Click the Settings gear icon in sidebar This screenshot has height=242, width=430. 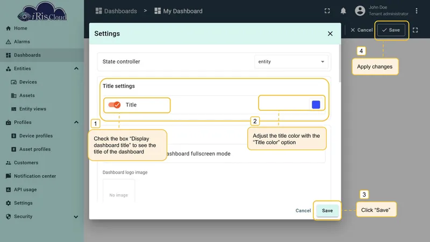pos(8,203)
